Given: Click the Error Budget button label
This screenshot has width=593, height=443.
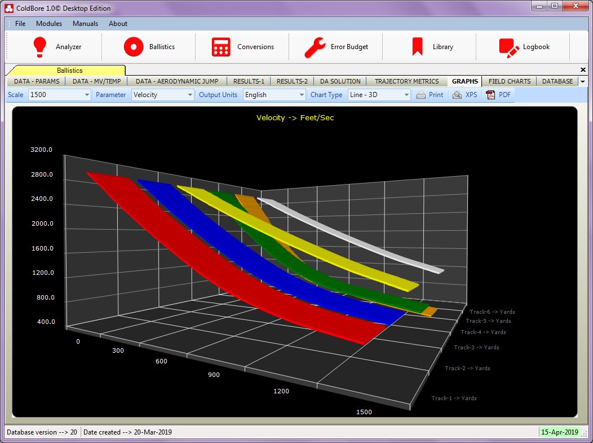Looking at the screenshot, I should 349,47.
